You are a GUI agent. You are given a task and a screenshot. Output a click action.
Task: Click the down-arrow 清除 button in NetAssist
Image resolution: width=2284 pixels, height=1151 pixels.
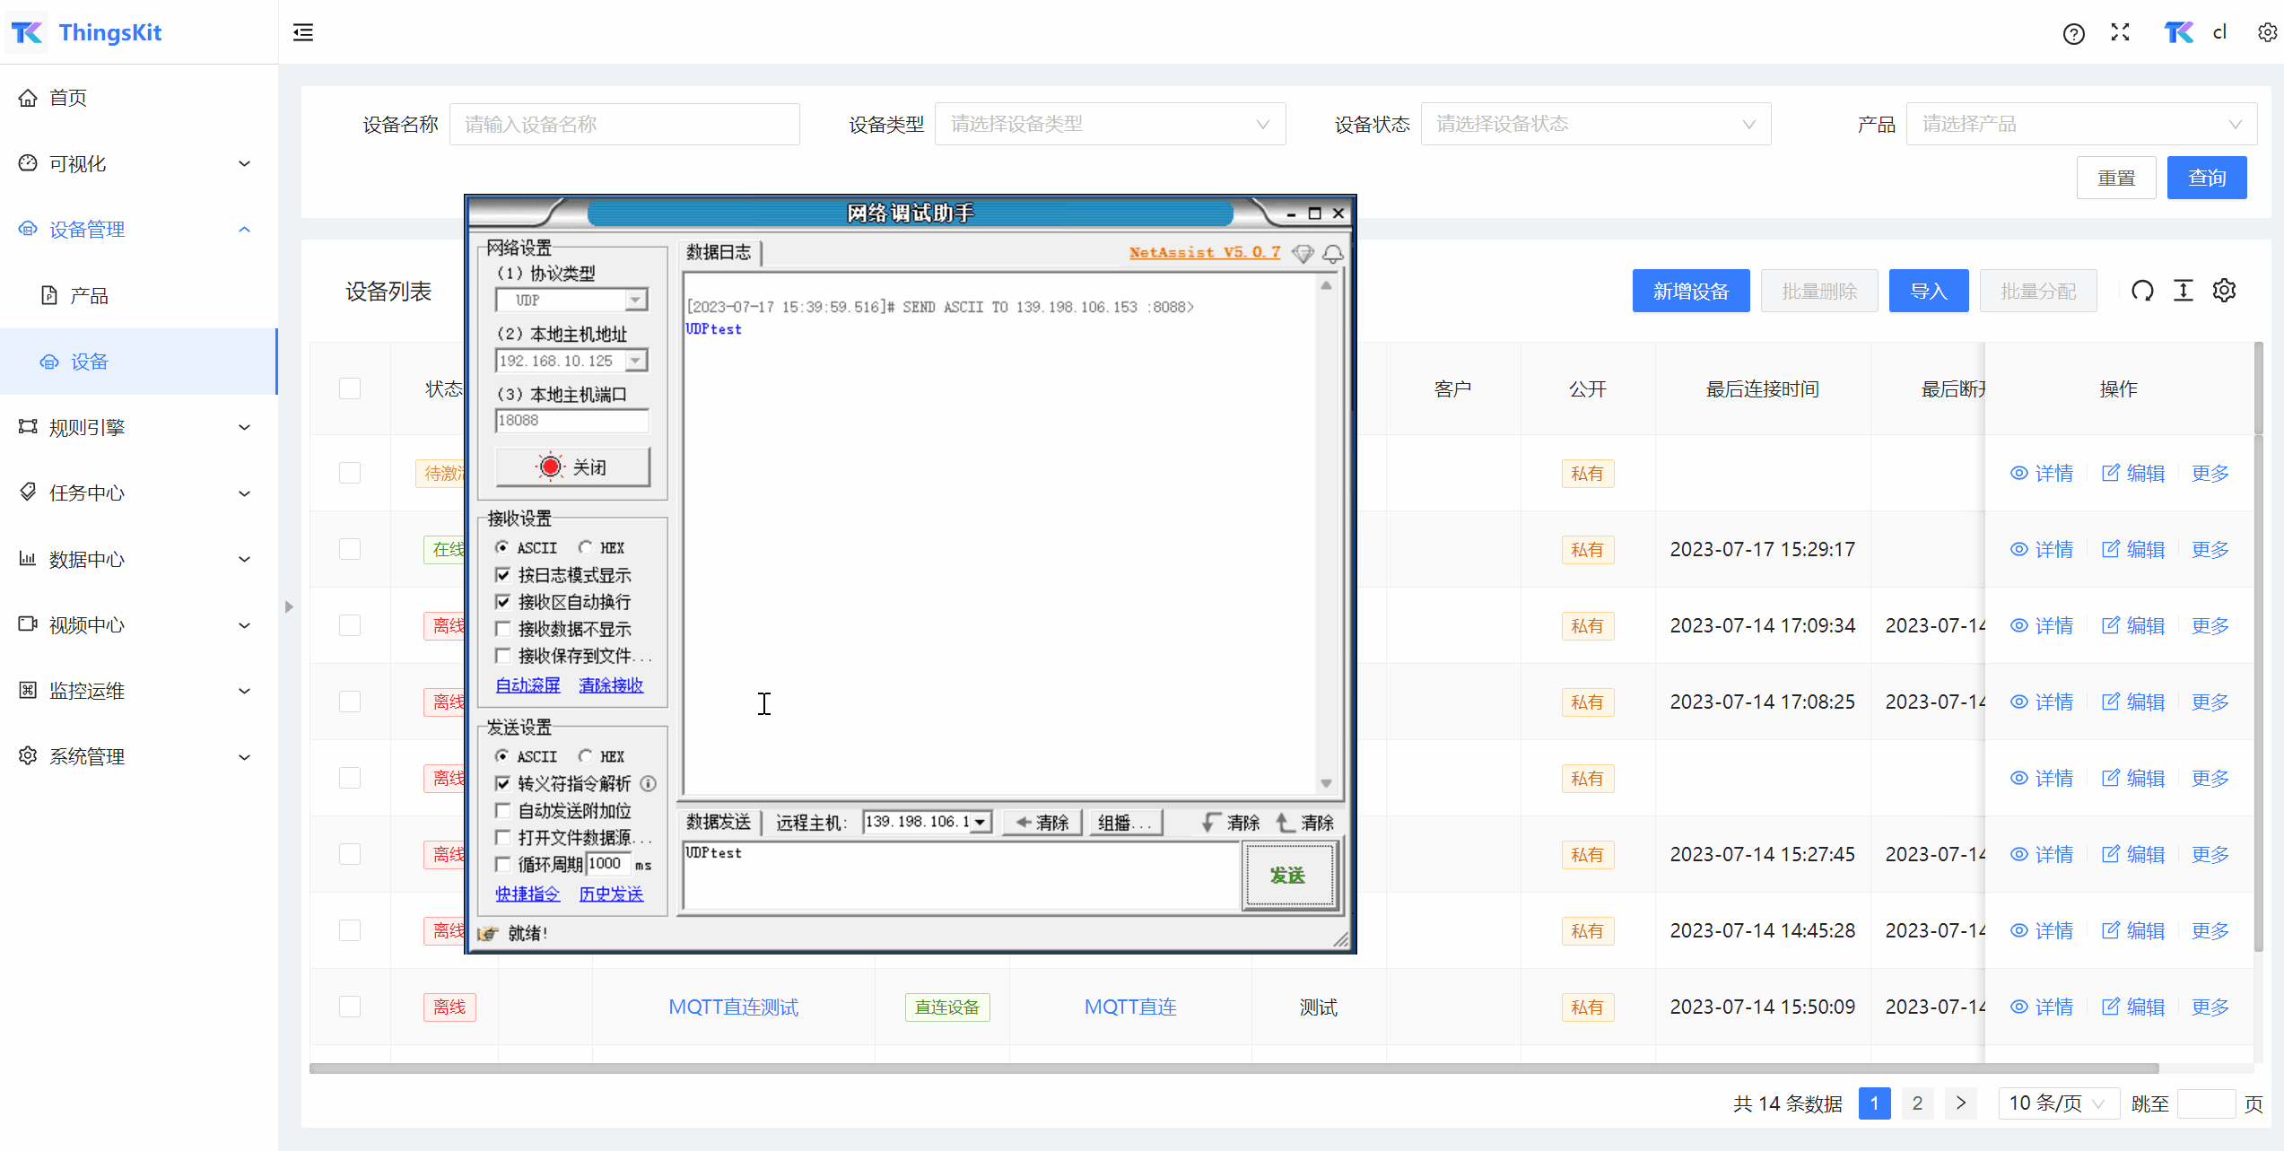[1230, 823]
